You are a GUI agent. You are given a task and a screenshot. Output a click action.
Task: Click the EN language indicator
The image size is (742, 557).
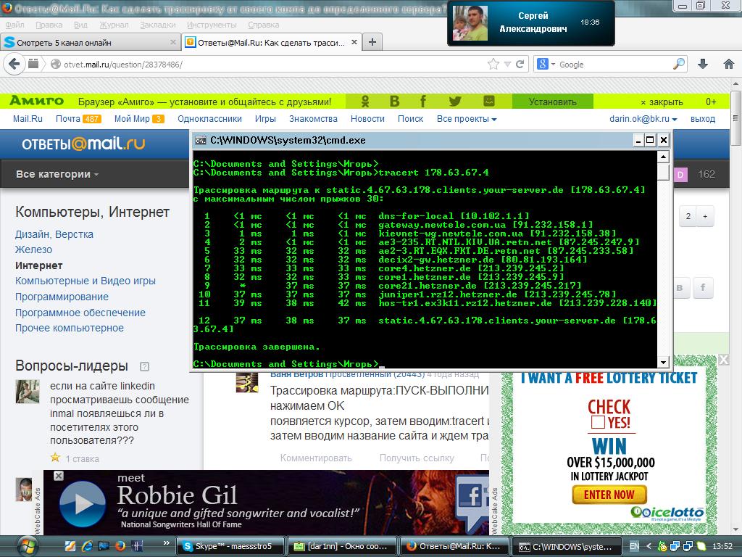[x=634, y=546]
